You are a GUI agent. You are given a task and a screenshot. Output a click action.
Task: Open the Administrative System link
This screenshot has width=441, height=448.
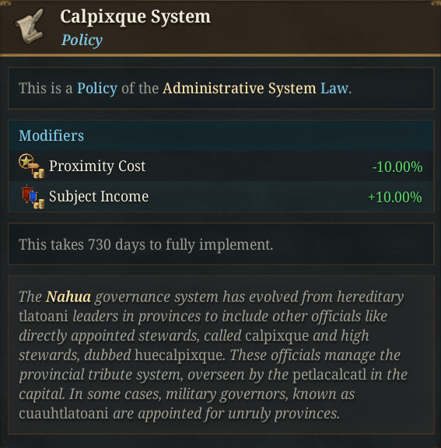tap(240, 88)
